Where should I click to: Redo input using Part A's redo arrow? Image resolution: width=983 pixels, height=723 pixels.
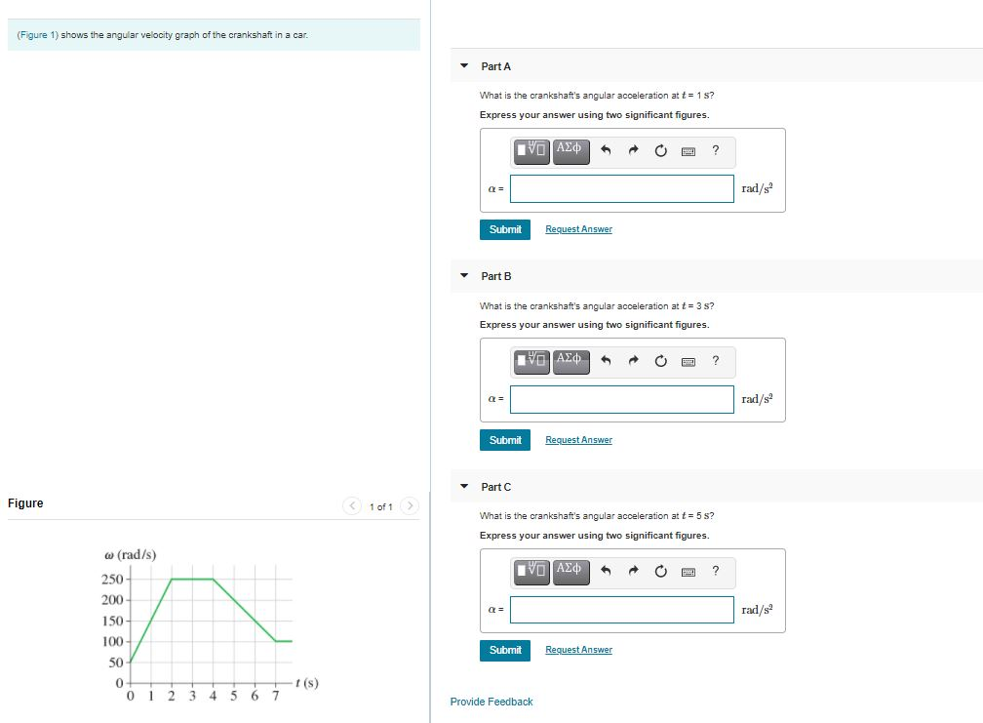pyautogui.click(x=634, y=151)
